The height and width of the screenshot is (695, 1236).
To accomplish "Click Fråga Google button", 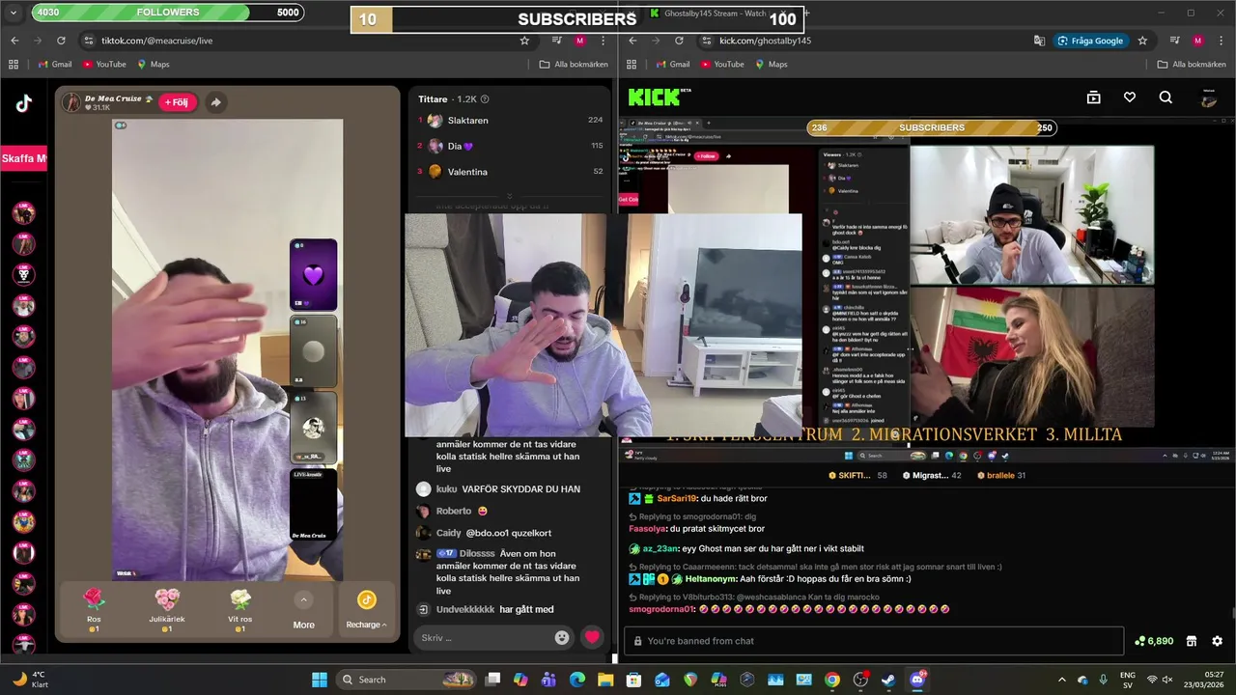I will [1090, 41].
